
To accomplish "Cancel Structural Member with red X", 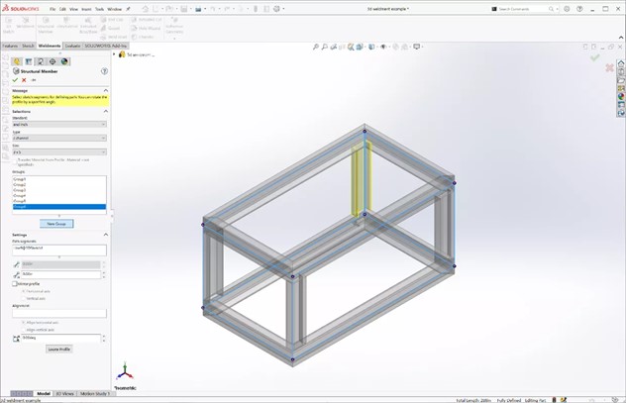I will pos(24,80).
